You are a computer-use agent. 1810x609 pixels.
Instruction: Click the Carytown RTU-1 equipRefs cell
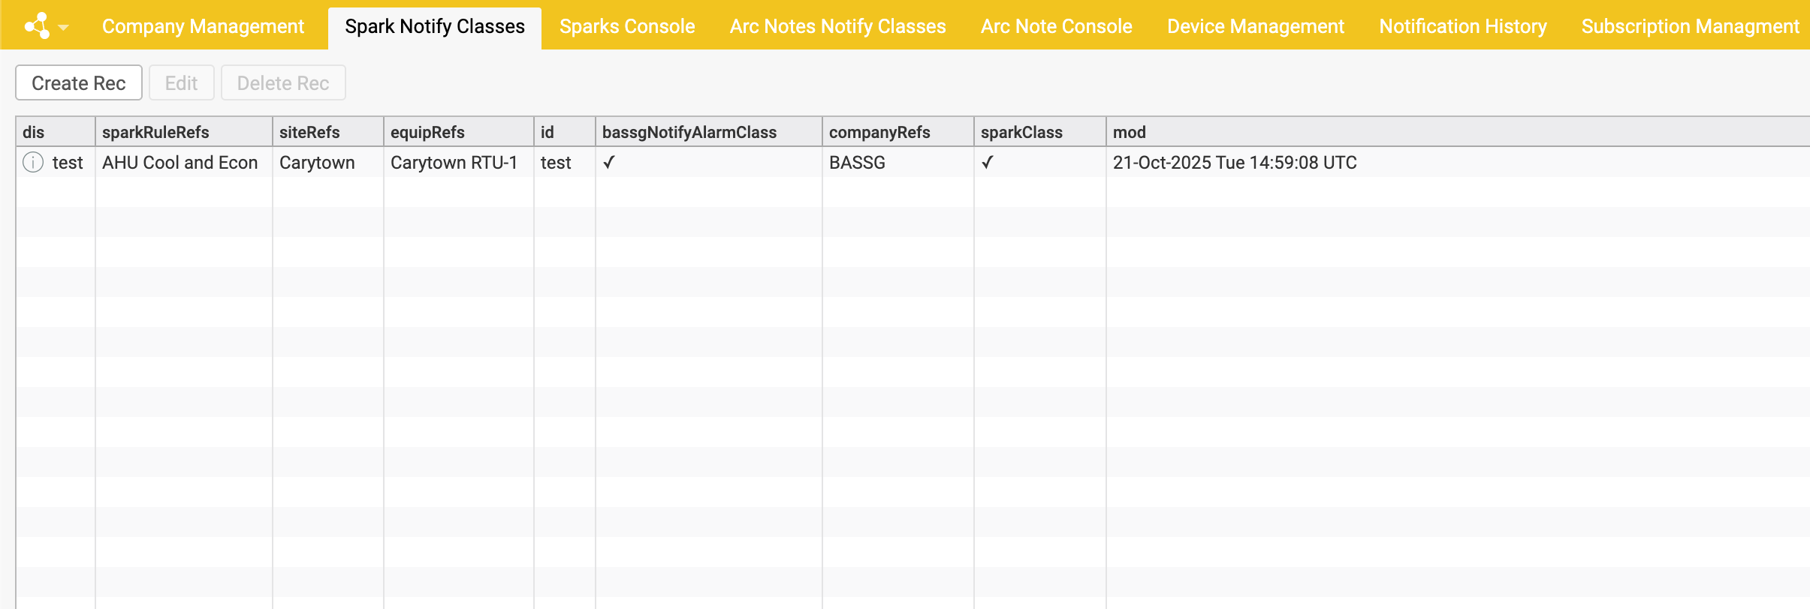point(454,162)
